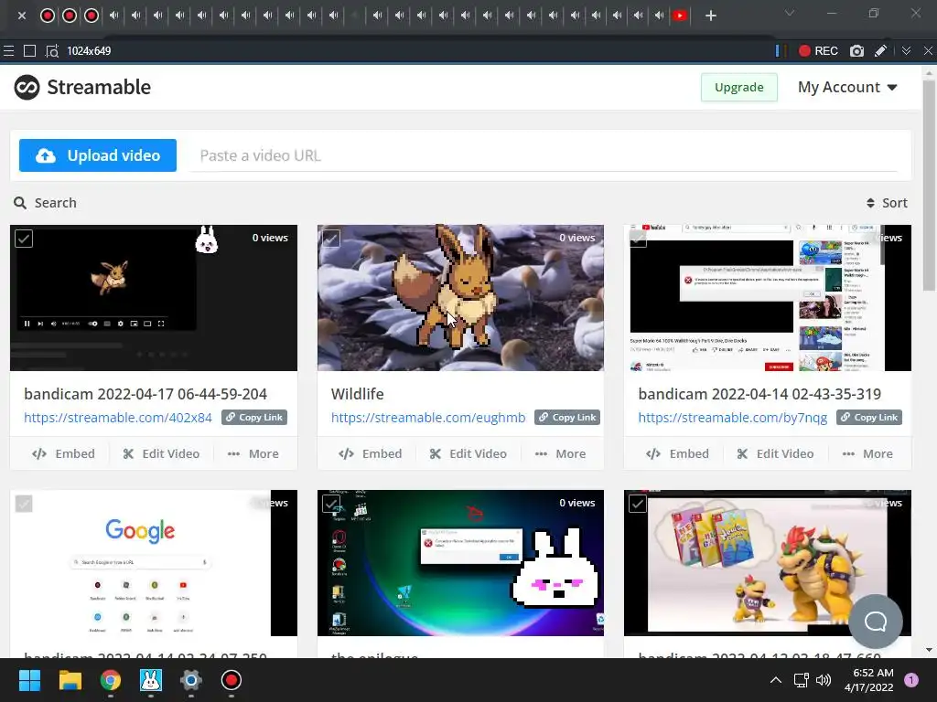This screenshot has width=937, height=702.
Task: Toggle checkbox on the Wildlife video
Action: click(x=331, y=239)
